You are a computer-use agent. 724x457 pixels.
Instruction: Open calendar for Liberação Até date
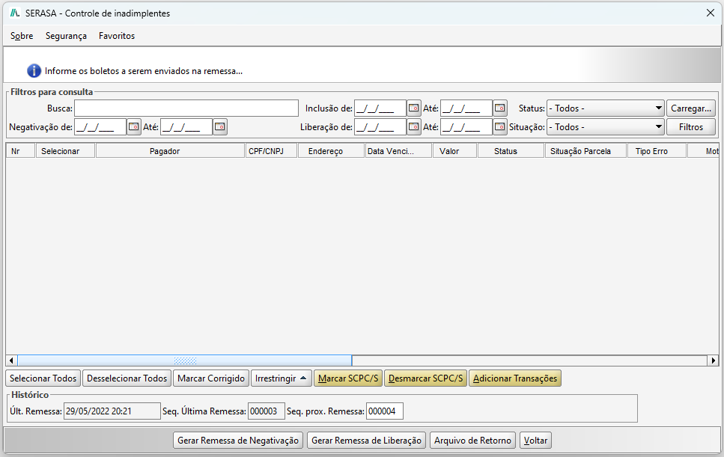tap(500, 127)
